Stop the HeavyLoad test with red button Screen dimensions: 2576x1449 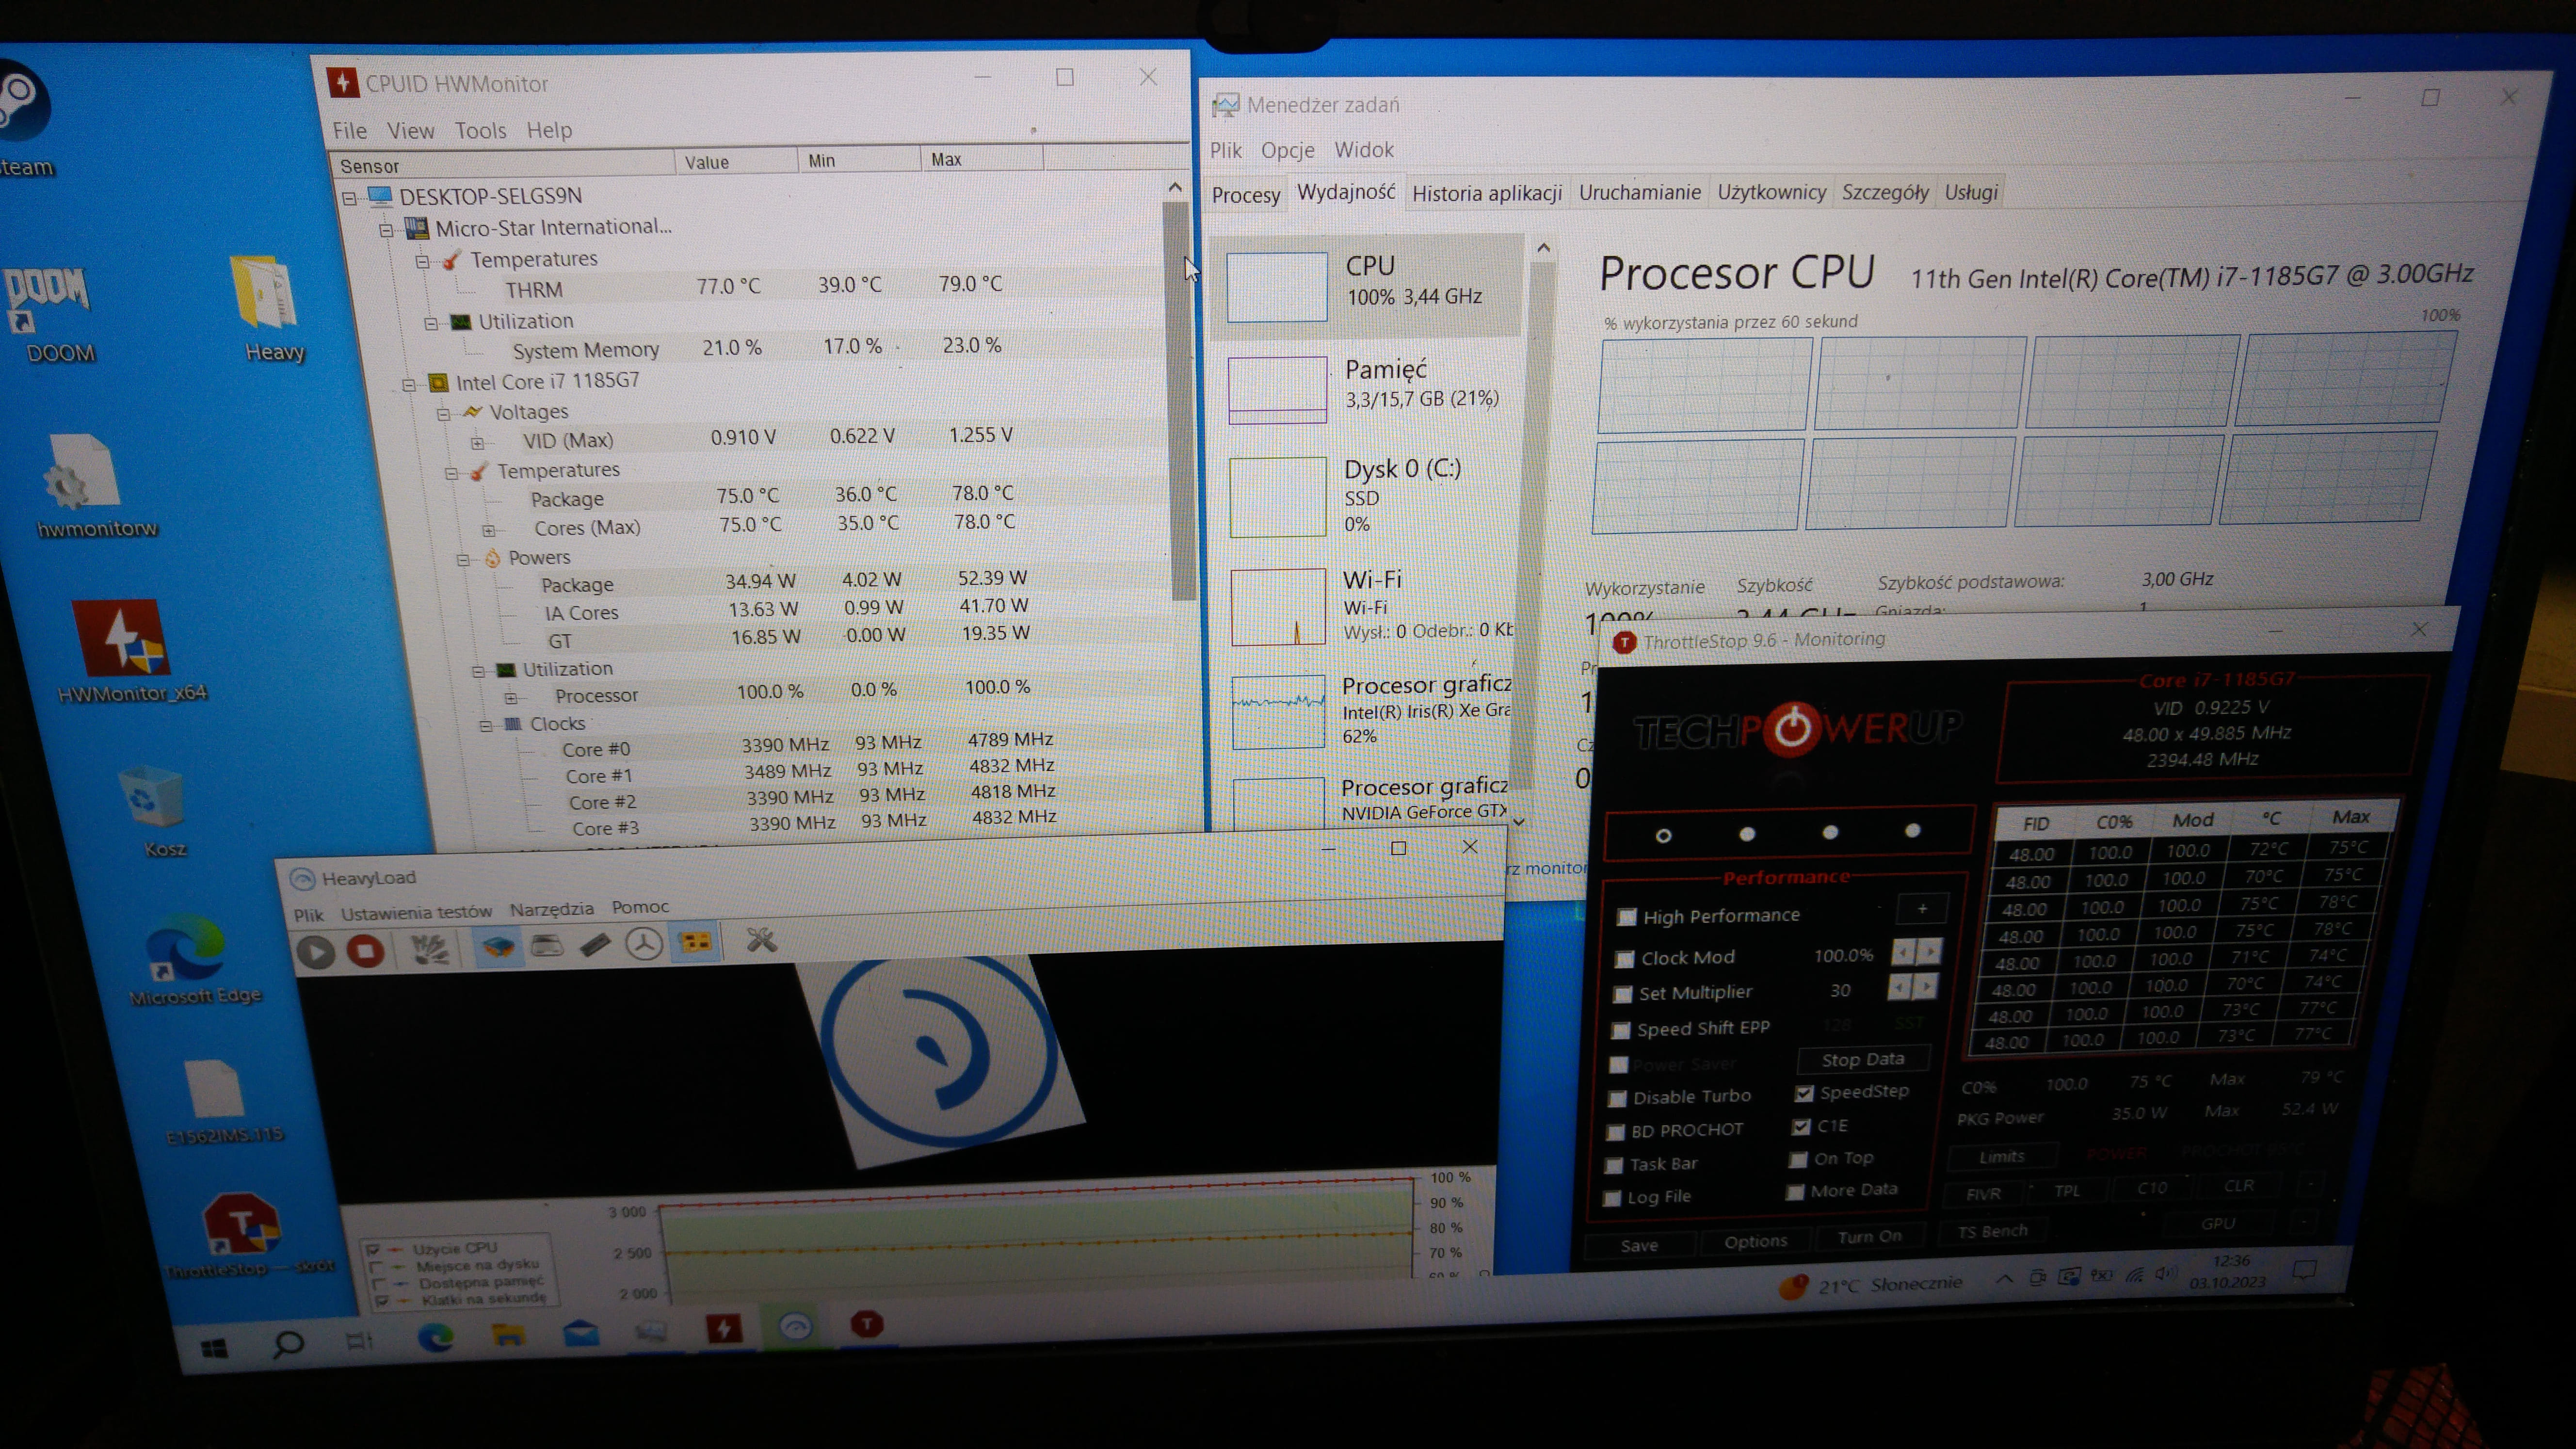[365, 950]
